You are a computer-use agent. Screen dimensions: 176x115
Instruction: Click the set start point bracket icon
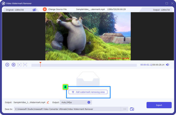click(x=19, y=65)
